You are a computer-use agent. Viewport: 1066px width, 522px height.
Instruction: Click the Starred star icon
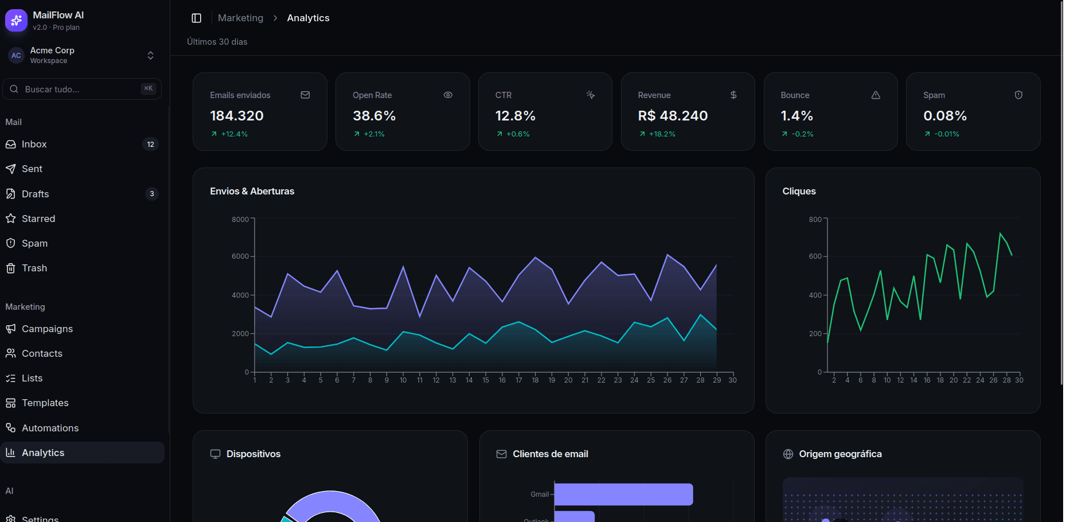click(x=10, y=219)
